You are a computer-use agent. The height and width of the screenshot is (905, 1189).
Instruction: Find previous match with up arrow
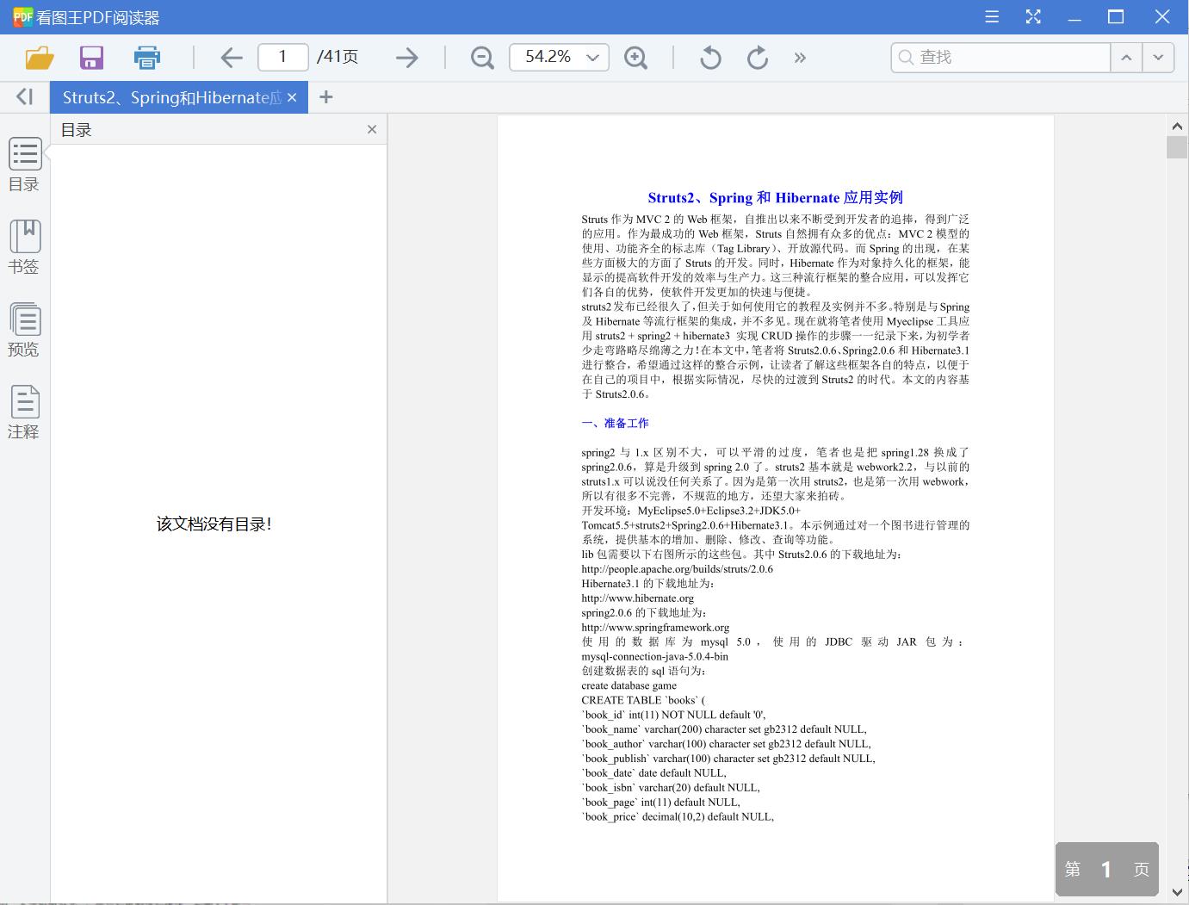(1126, 57)
